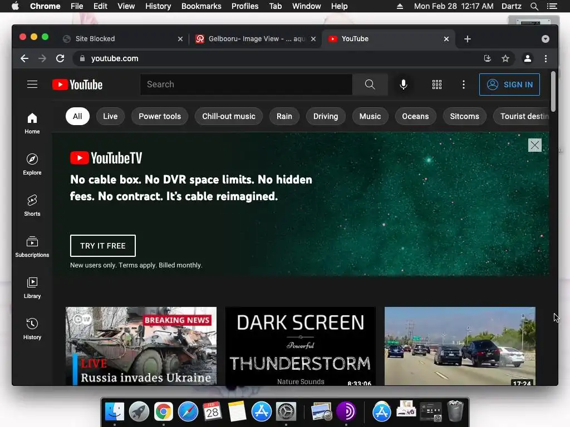Click Chrome back arrow

[x=24, y=58]
